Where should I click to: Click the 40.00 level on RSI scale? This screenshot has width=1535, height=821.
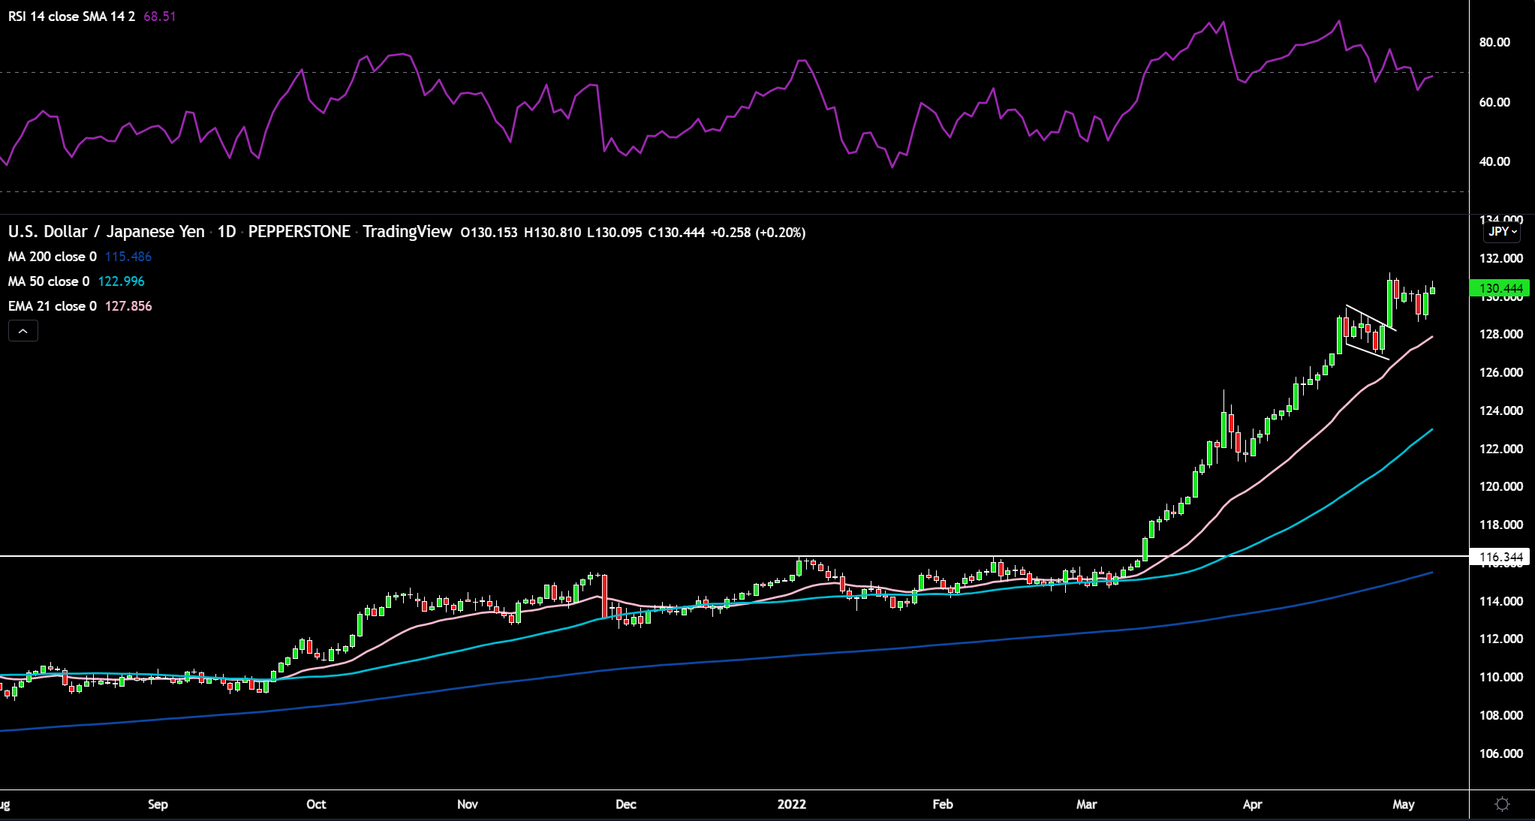[1494, 161]
